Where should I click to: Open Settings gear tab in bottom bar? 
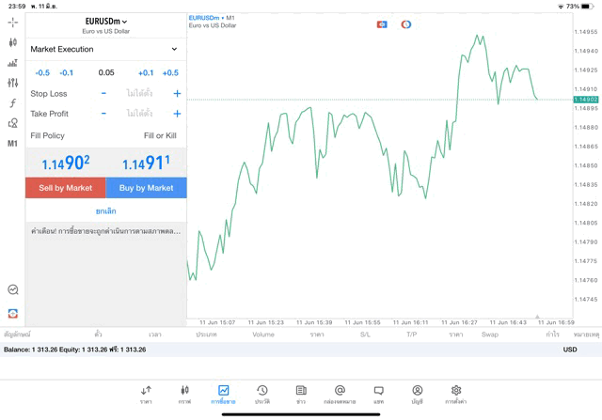pos(456,394)
